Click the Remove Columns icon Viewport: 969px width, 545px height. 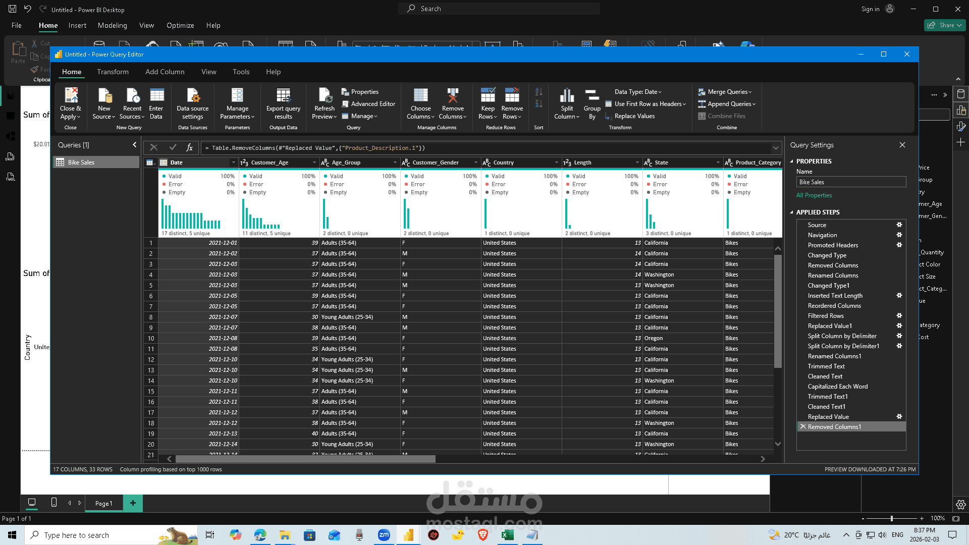[x=453, y=95]
